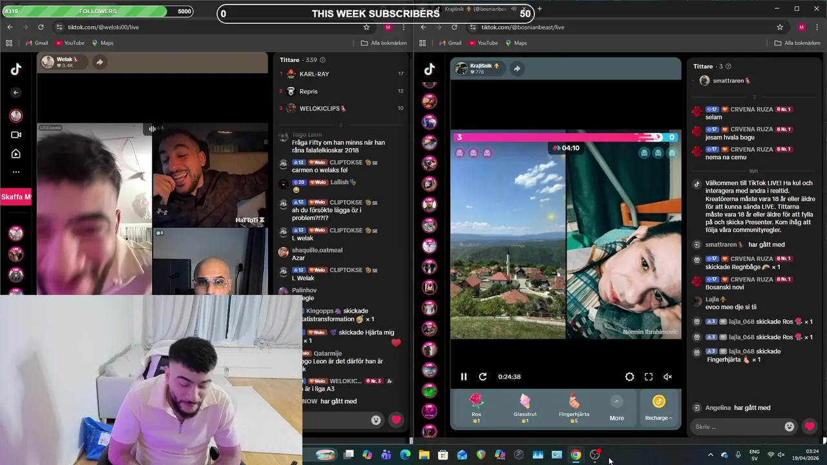Open File Explorer from the taskbar
Screen dimensions: 827x465
pos(424,455)
